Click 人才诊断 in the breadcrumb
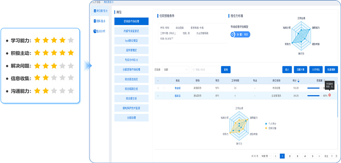The image size is (341, 163). tap(97, 2)
